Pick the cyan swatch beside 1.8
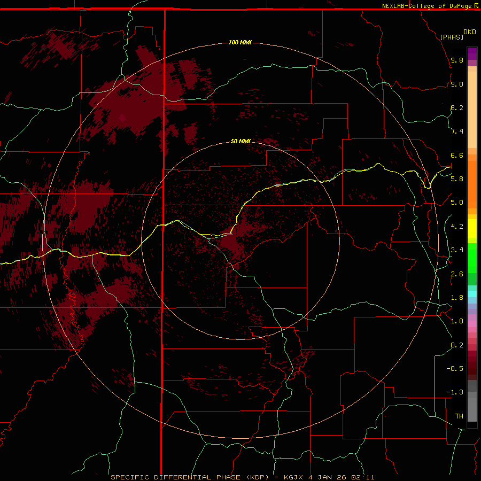Image resolution: width=481 pixels, height=481 pixels. (x=472, y=294)
